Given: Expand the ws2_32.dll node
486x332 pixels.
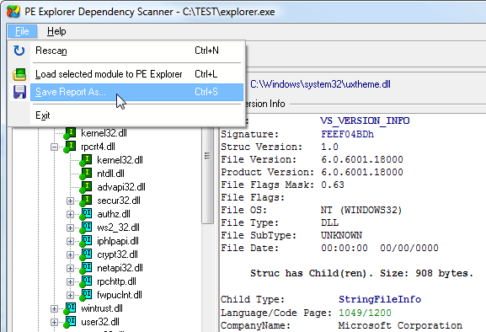Looking at the screenshot, I should coord(71,228).
